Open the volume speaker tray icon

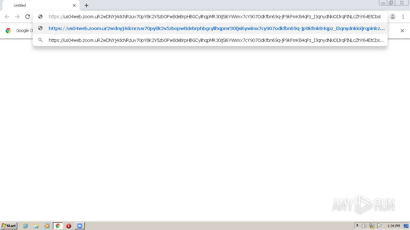click(x=364, y=226)
